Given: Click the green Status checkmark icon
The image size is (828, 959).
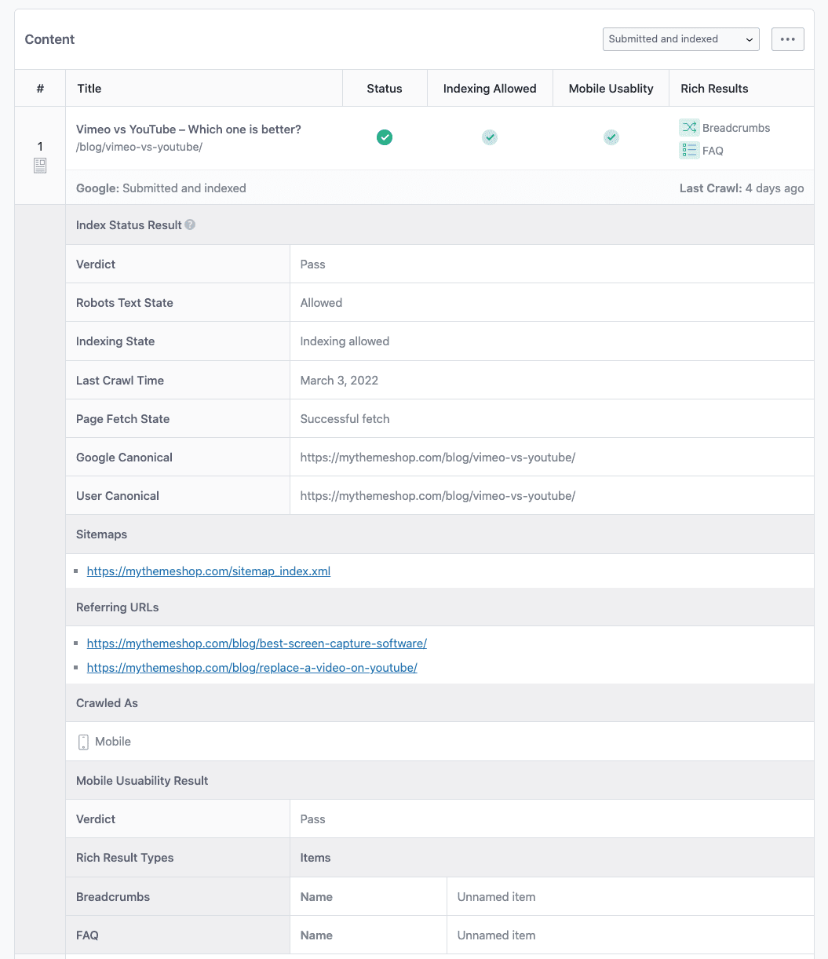Looking at the screenshot, I should tap(385, 137).
